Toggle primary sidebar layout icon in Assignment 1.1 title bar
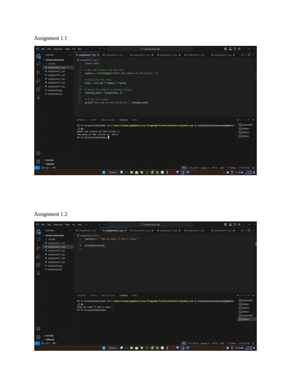The height and width of the screenshot is (388, 291). (226, 49)
